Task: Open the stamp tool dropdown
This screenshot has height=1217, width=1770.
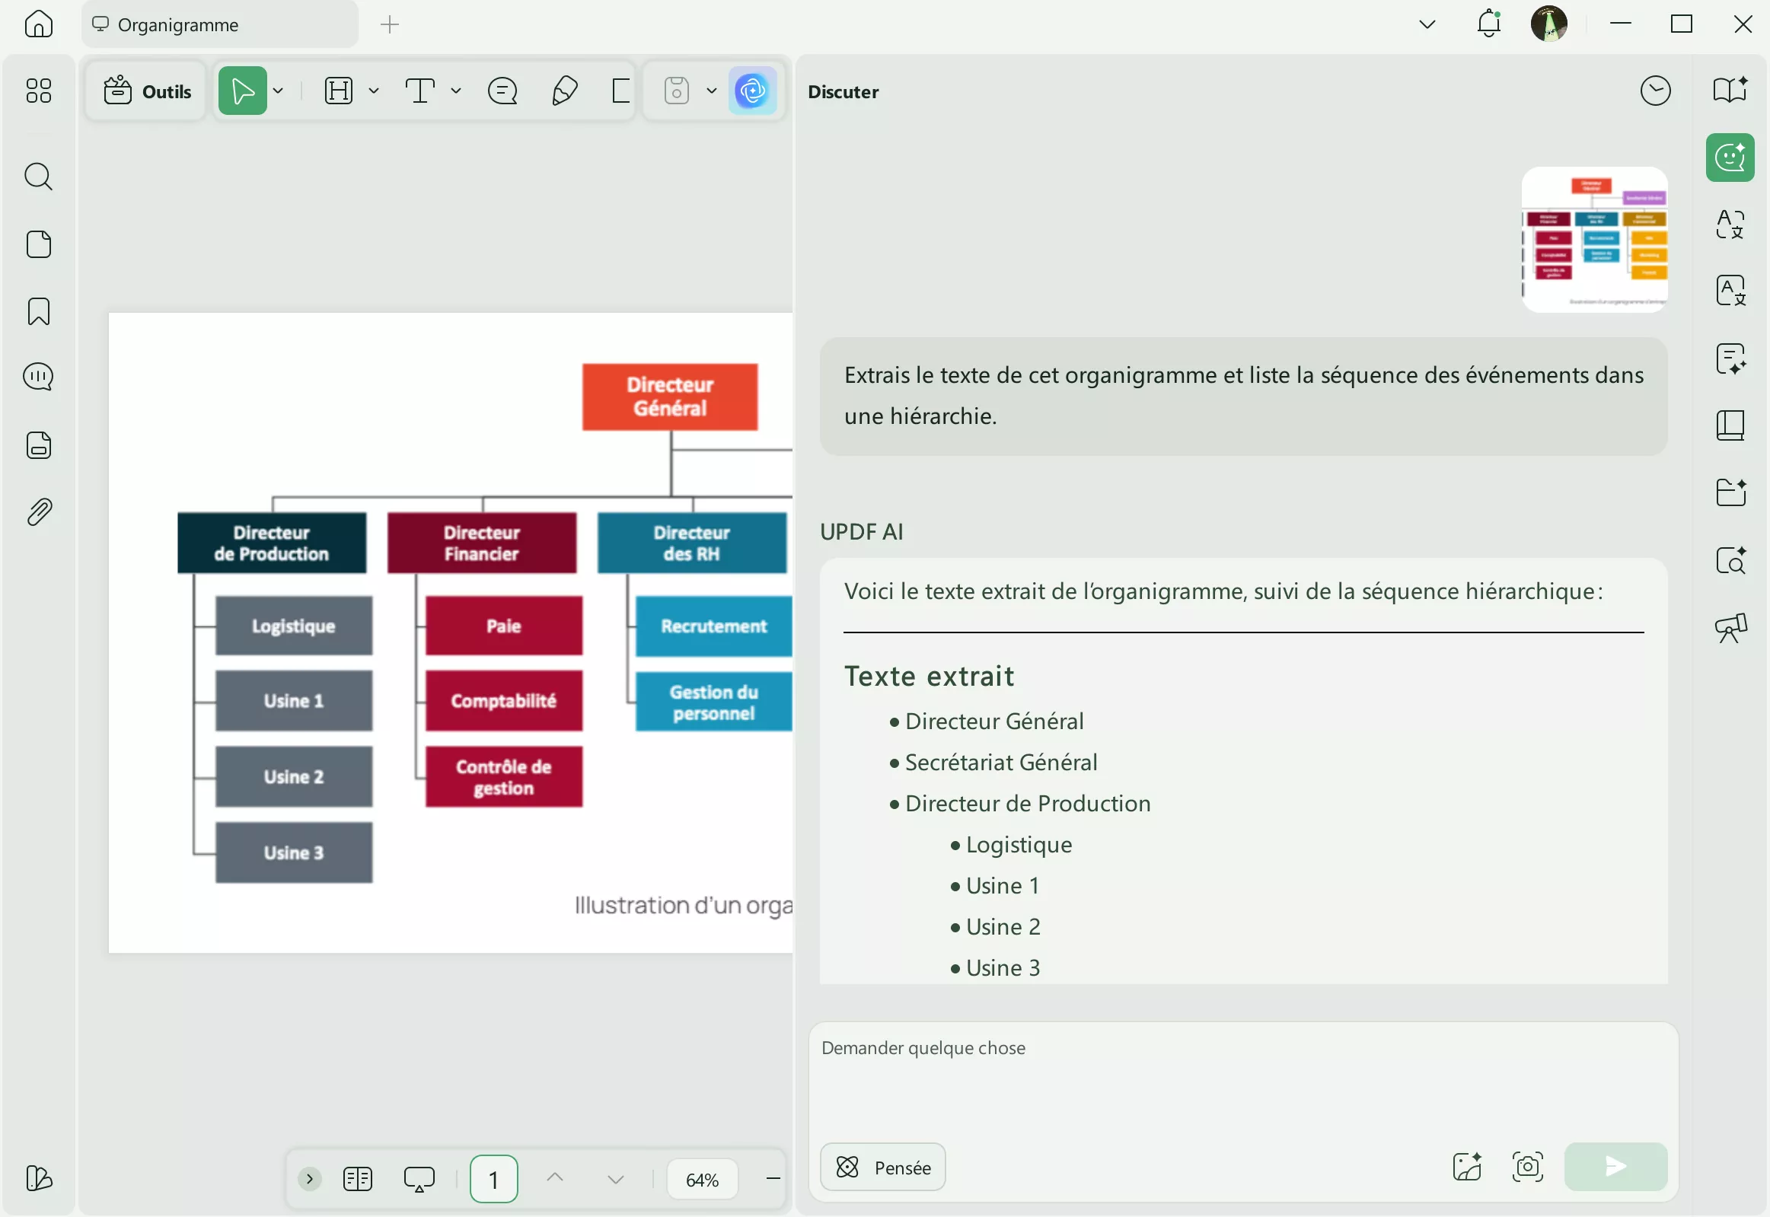Action: (x=711, y=90)
